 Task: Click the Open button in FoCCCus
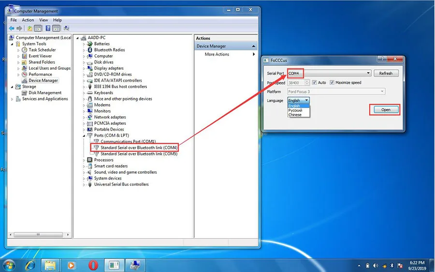point(386,110)
